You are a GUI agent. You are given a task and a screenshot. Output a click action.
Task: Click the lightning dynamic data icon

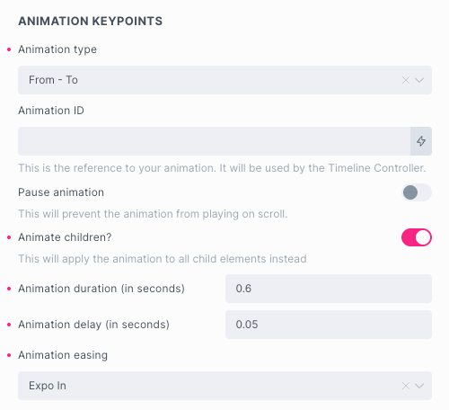click(x=421, y=141)
